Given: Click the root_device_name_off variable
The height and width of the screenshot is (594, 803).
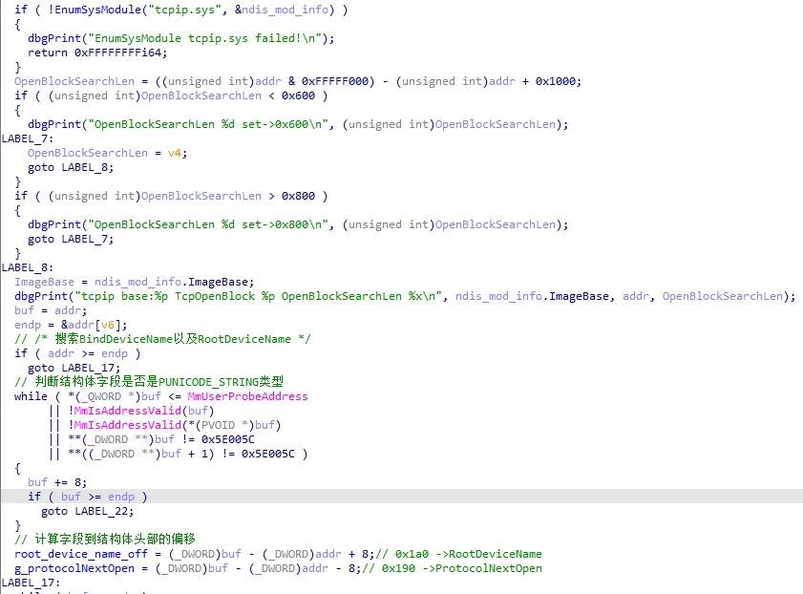Looking at the screenshot, I should (x=81, y=555).
